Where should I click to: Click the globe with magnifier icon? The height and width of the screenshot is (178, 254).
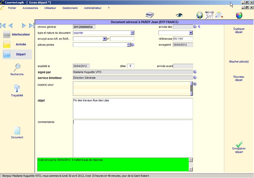tap(200, 15)
